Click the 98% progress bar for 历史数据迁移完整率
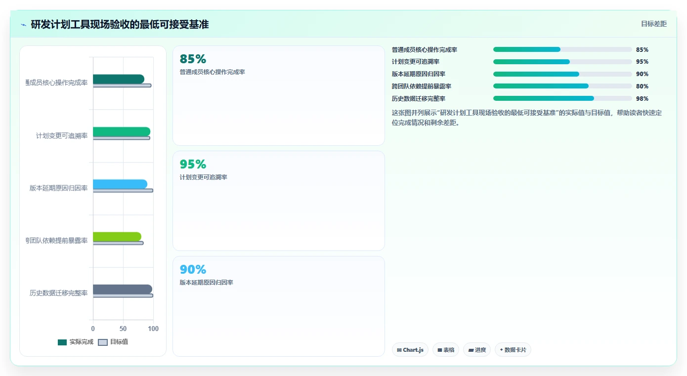 tap(562, 98)
